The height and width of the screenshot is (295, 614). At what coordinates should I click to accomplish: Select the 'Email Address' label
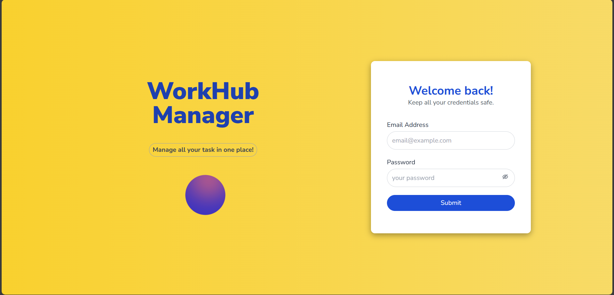(x=407, y=125)
